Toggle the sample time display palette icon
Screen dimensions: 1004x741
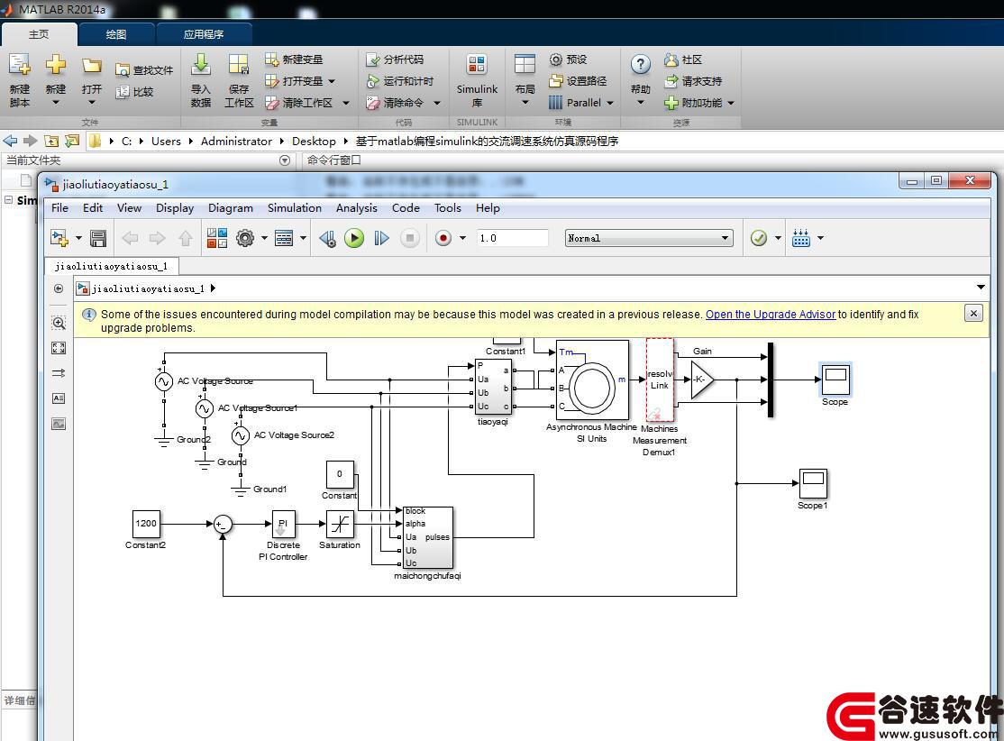59,372
